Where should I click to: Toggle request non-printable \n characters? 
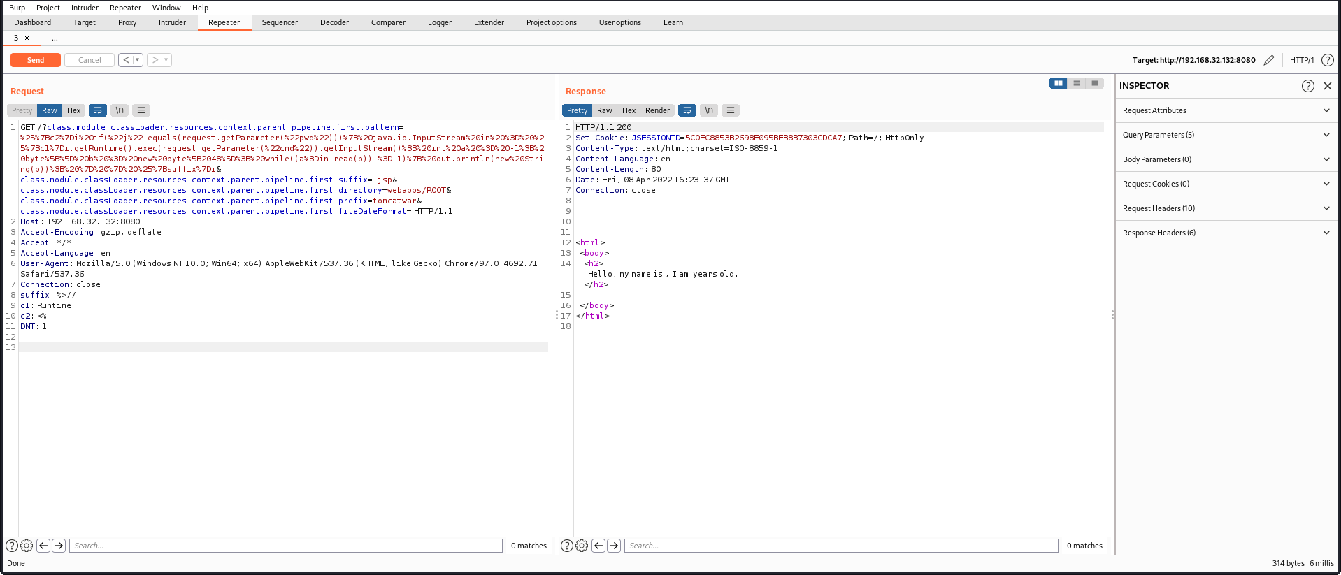(120, 110)
